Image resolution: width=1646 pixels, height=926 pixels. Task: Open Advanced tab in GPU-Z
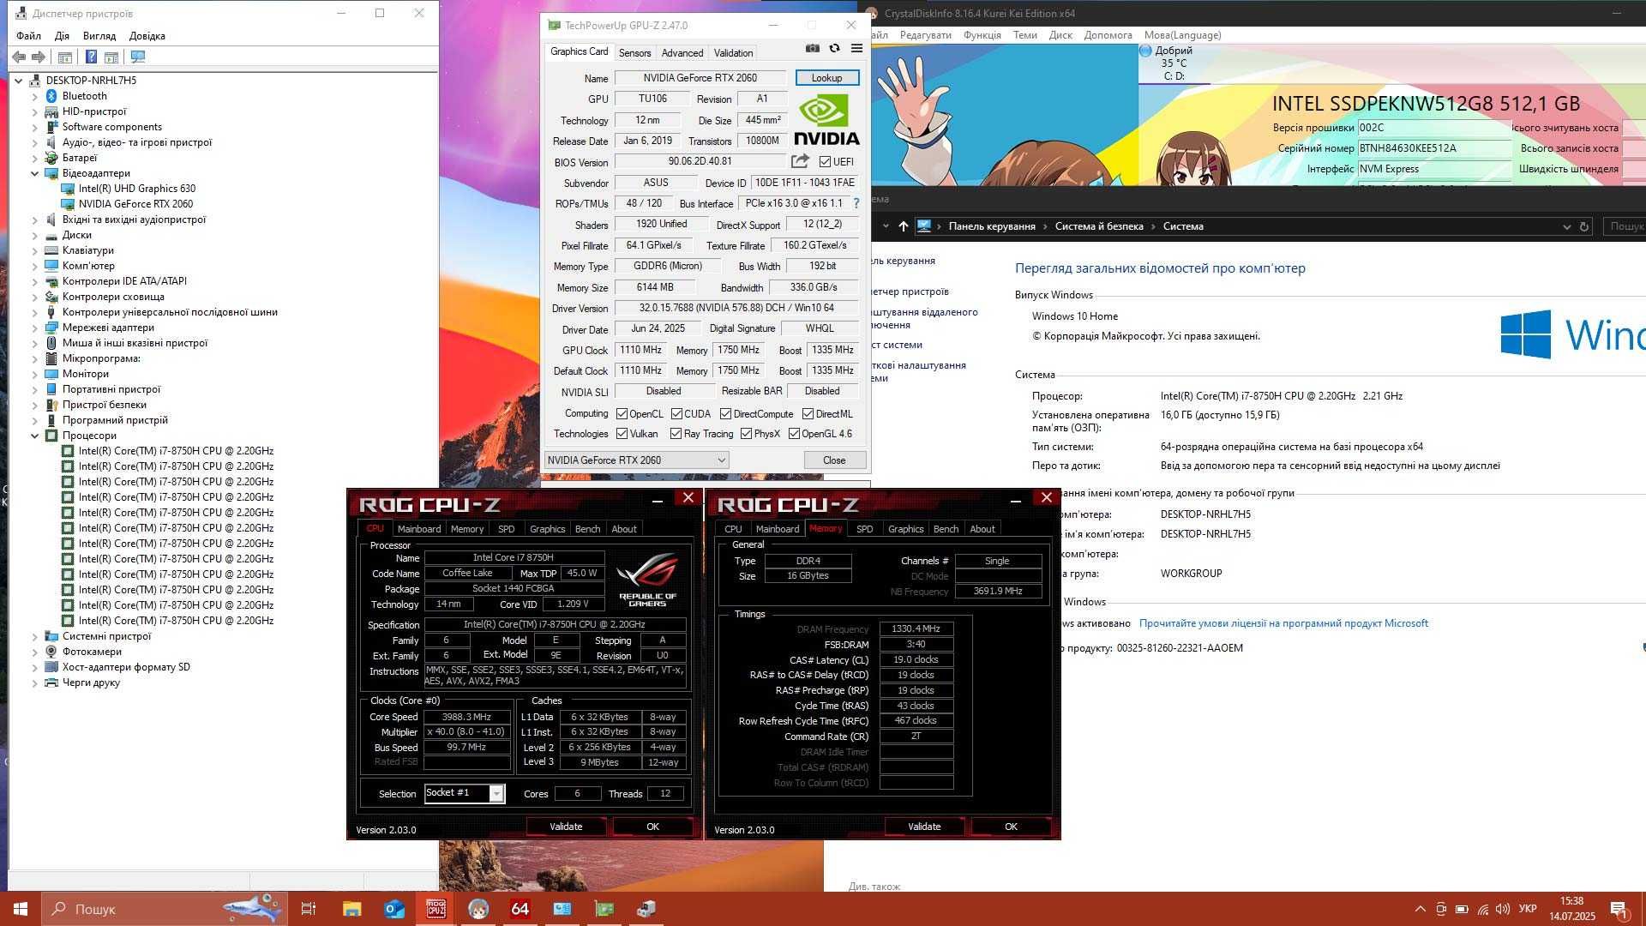(x=682, y=52)
